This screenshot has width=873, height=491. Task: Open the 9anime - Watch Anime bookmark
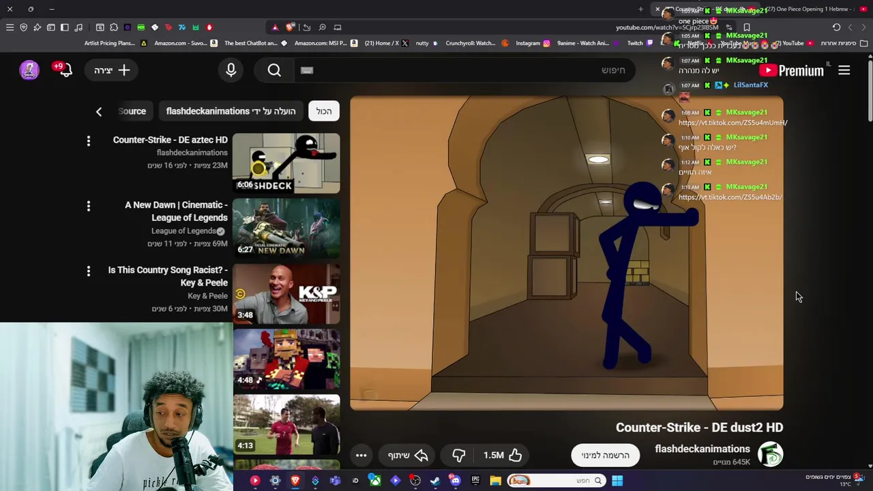pos(588,43)
